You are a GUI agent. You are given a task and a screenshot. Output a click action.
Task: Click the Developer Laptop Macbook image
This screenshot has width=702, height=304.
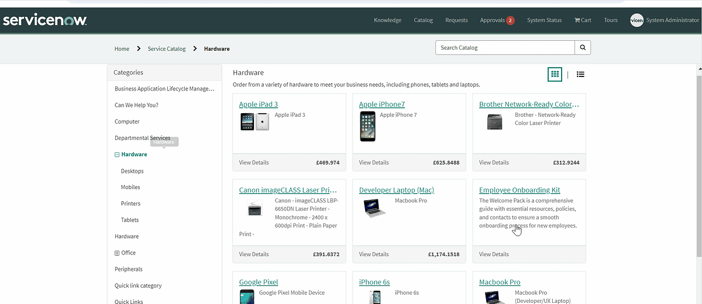[374, 208]
